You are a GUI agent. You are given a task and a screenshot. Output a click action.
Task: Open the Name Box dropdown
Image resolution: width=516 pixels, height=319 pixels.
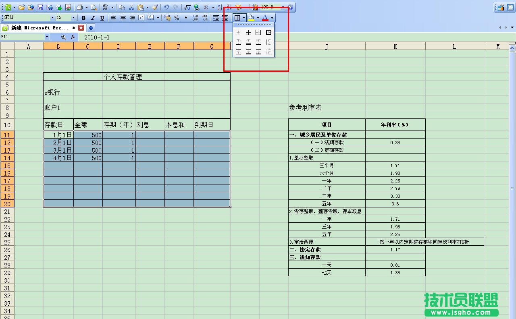coord(46,36)
